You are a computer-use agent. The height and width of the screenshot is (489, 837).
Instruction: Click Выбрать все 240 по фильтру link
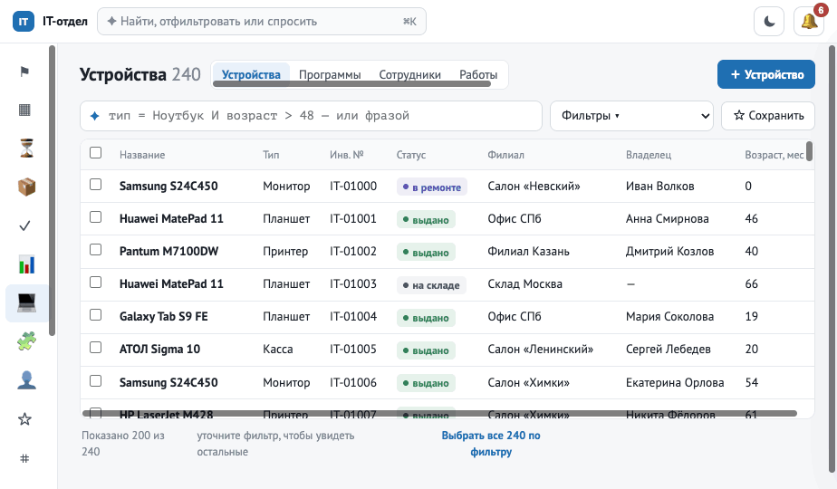click(x=491, y=444)
